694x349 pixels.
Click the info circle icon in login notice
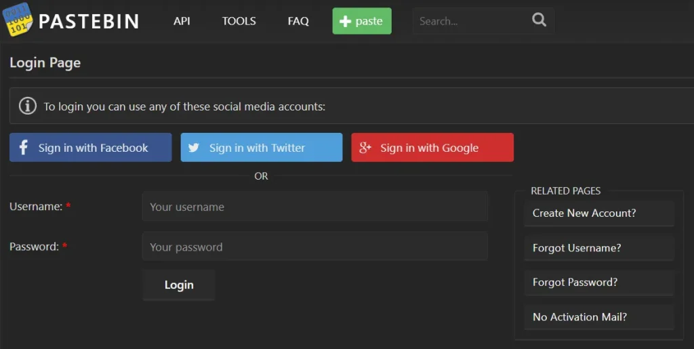[27, 106]
